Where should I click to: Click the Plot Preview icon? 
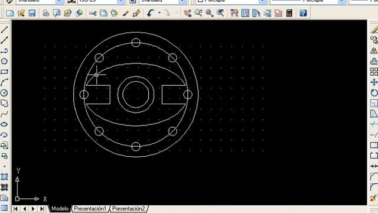coord(57,13)
